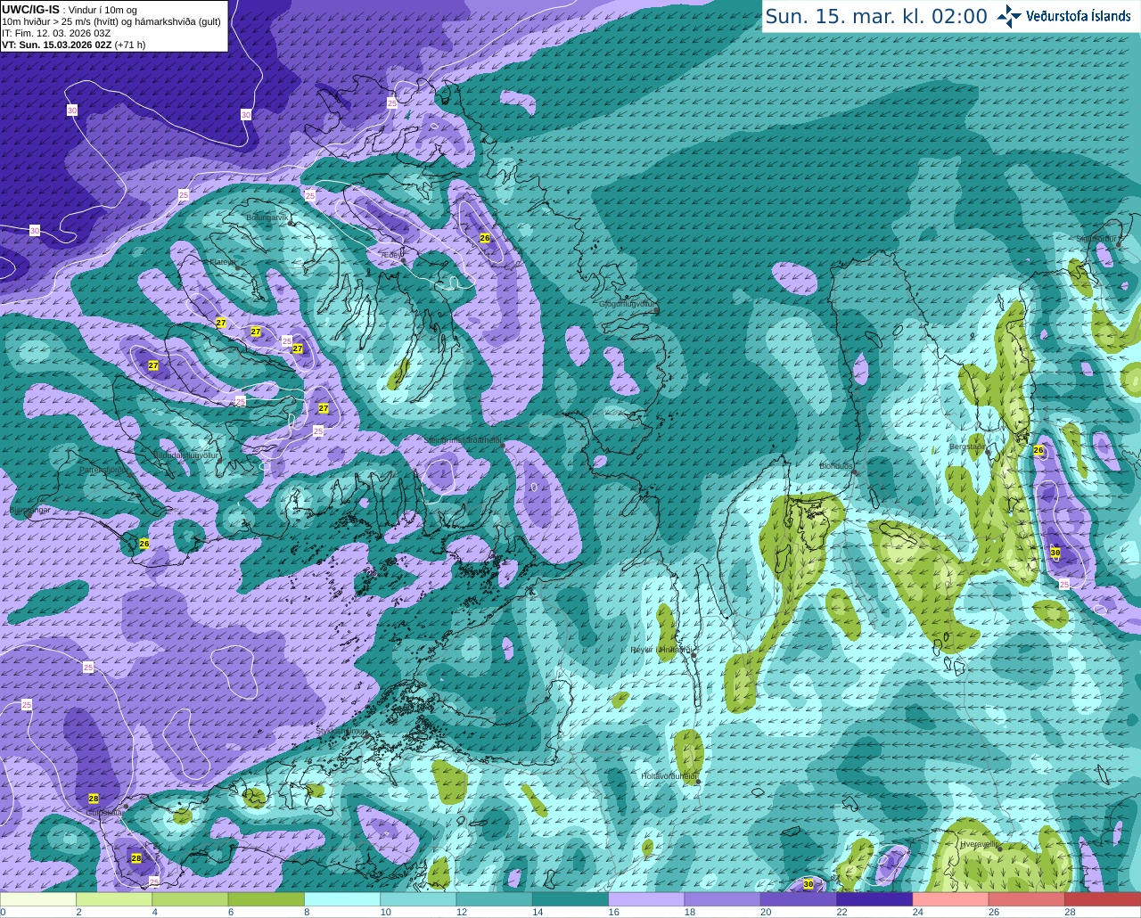Pick the dark teal 14–16 m/s legend swatch
Screen dimensions: 1141x918
(570, 899)
